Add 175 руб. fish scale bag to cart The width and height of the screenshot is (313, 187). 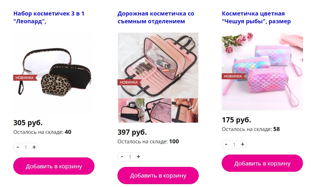[x=262, y=163]
